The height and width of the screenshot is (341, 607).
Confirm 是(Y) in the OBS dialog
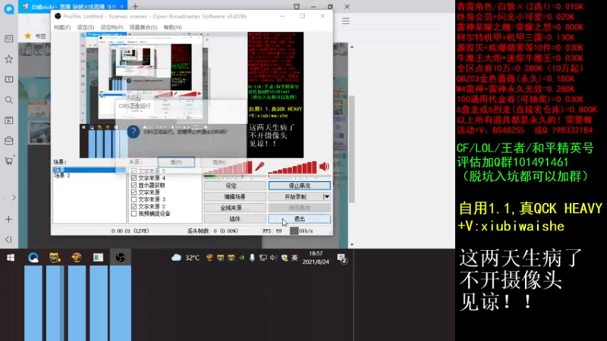[176, 162]
